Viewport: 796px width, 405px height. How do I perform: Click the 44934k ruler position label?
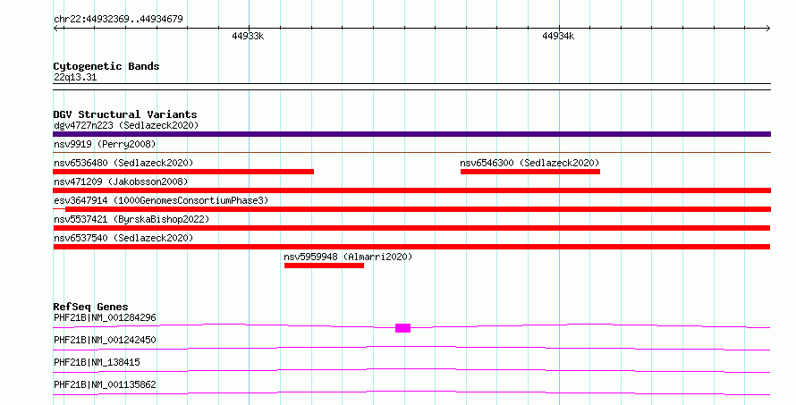point(558,36)
